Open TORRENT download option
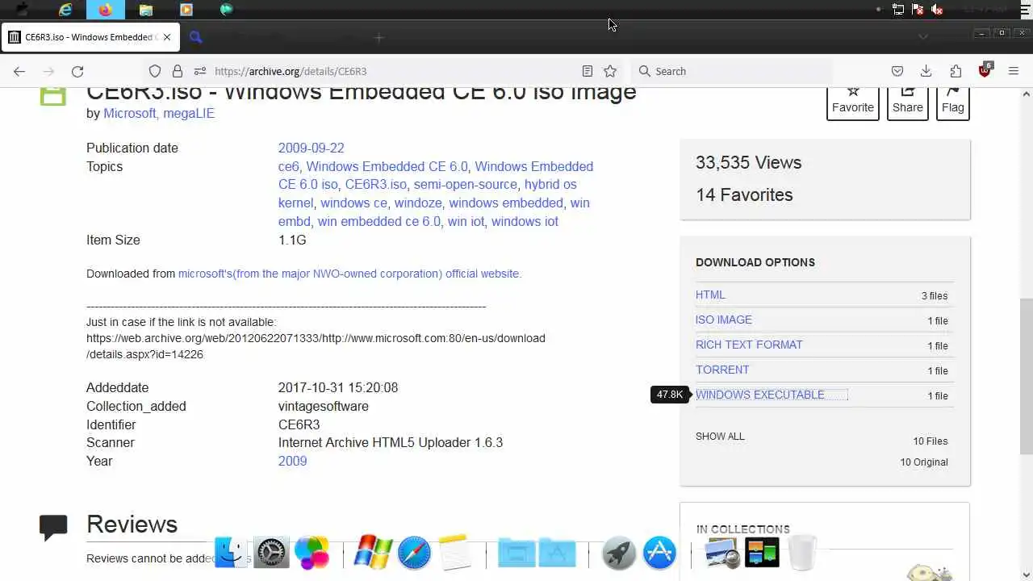Image resolution: width=1033 pixels, height=581 pixels. [x=722, y=370]
